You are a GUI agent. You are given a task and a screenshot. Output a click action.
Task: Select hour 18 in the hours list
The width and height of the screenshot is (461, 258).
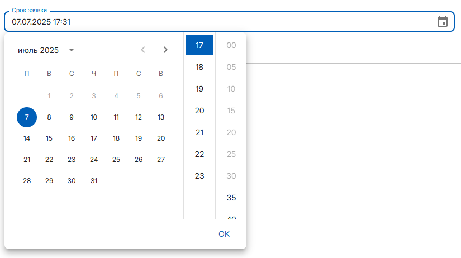[199, 67]
